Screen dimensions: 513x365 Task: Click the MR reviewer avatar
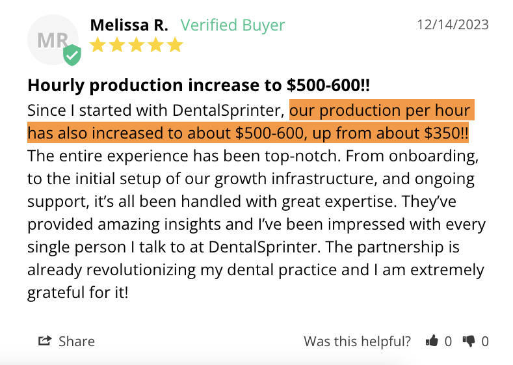click(x=52, y=40)
